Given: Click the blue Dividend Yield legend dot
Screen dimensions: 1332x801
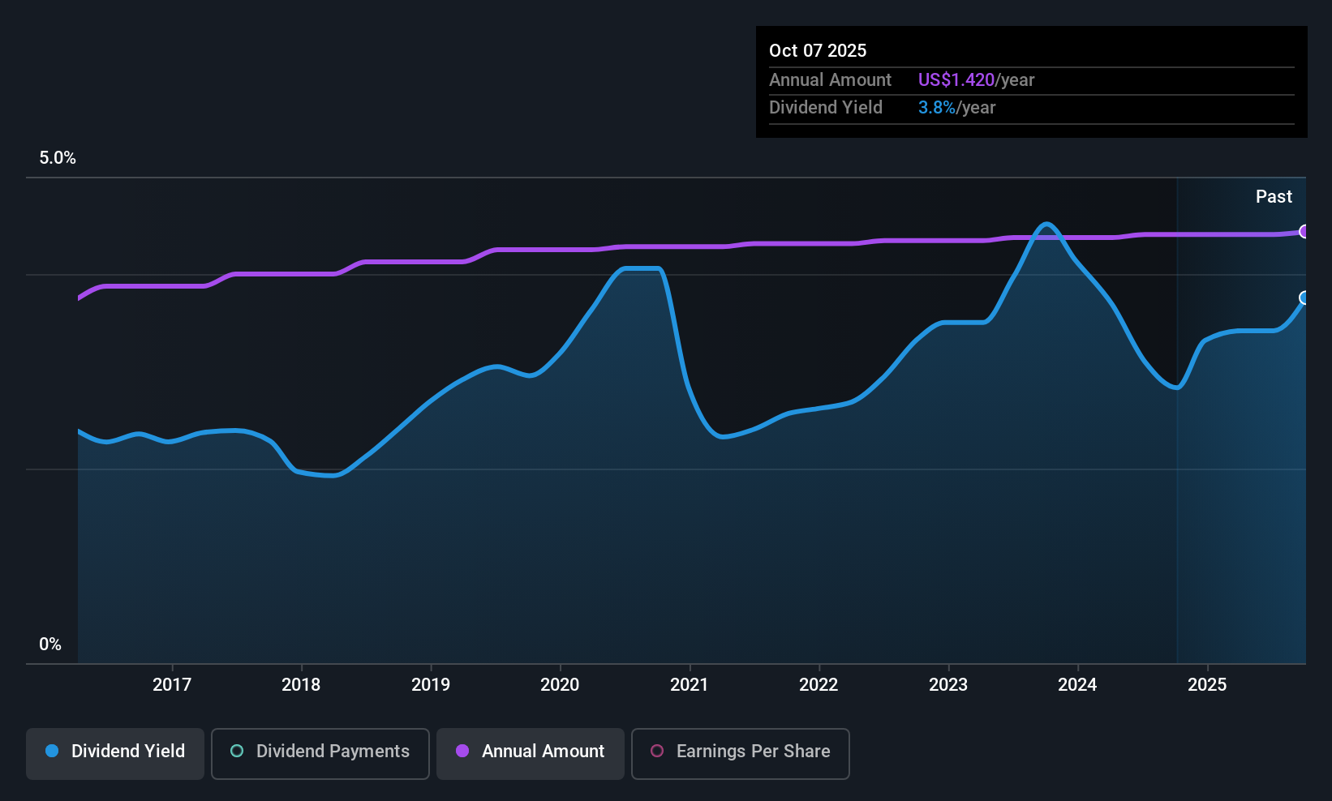Looking at the screenshot, I should [x=52, y=751].
